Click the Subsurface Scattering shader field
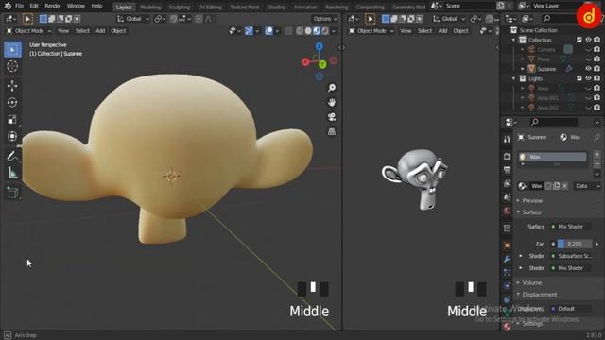This screenshot has width=605, height=340. (x=571, y=256)
